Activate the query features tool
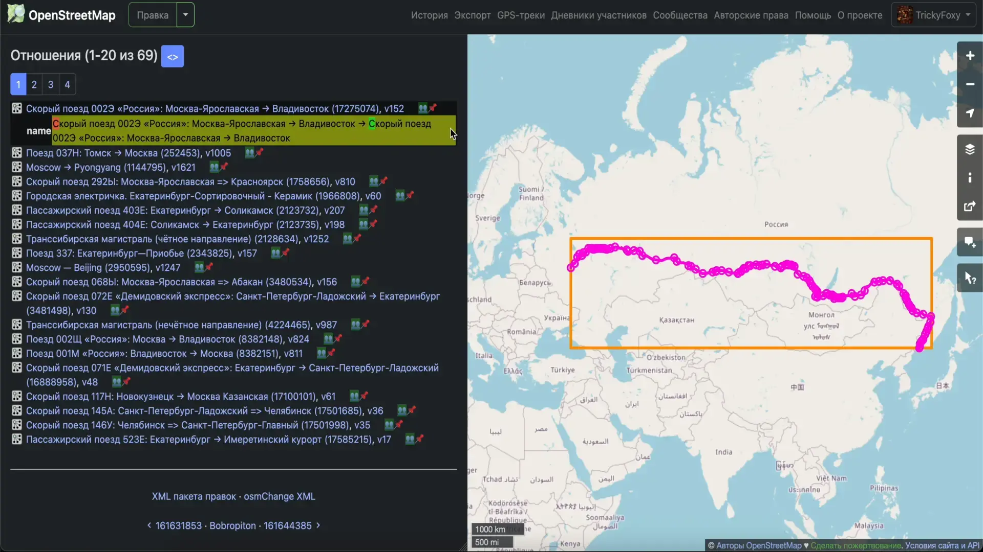983x552 pixels. pyautogui.click(x=969, y=278)
